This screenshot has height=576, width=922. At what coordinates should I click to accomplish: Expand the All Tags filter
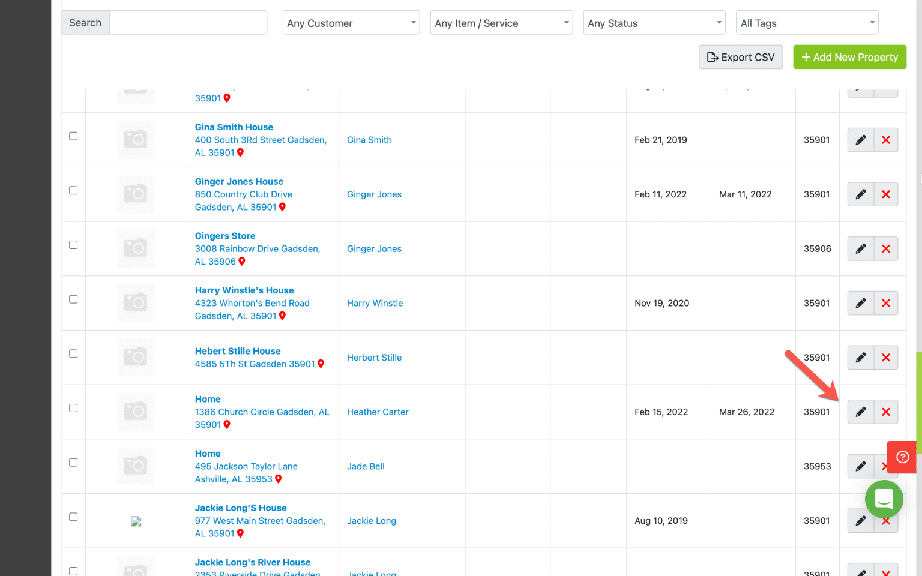(x=807, y=23)
